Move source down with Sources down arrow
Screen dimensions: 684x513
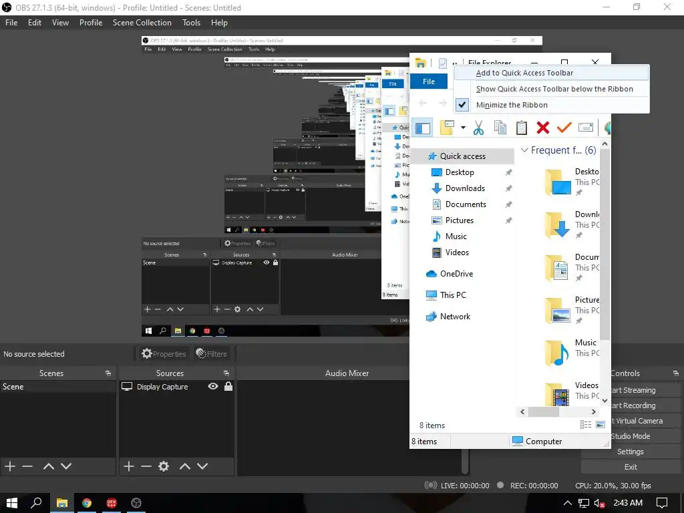(x=202, y=466)
